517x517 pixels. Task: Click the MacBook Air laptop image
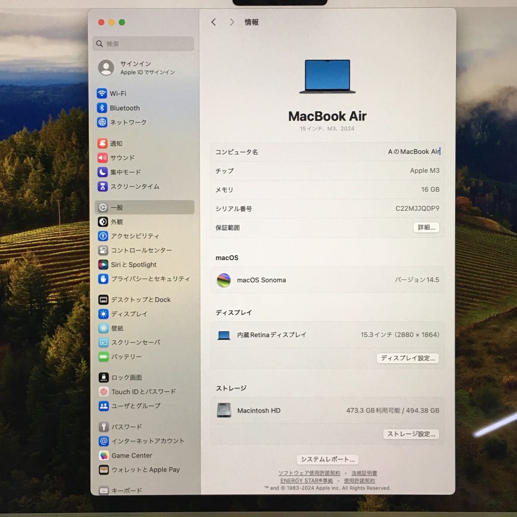click(x=327, y=77)
